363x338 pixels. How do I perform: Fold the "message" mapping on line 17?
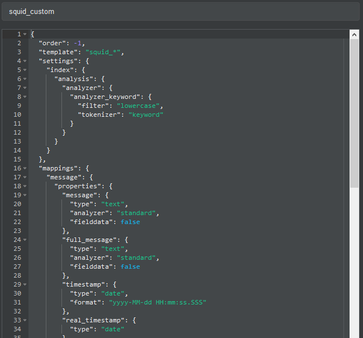click(x=25, y=178)
